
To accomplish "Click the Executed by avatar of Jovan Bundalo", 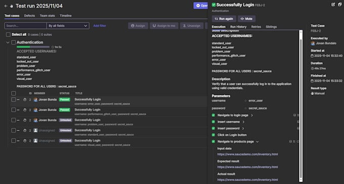I will [313, 43].
